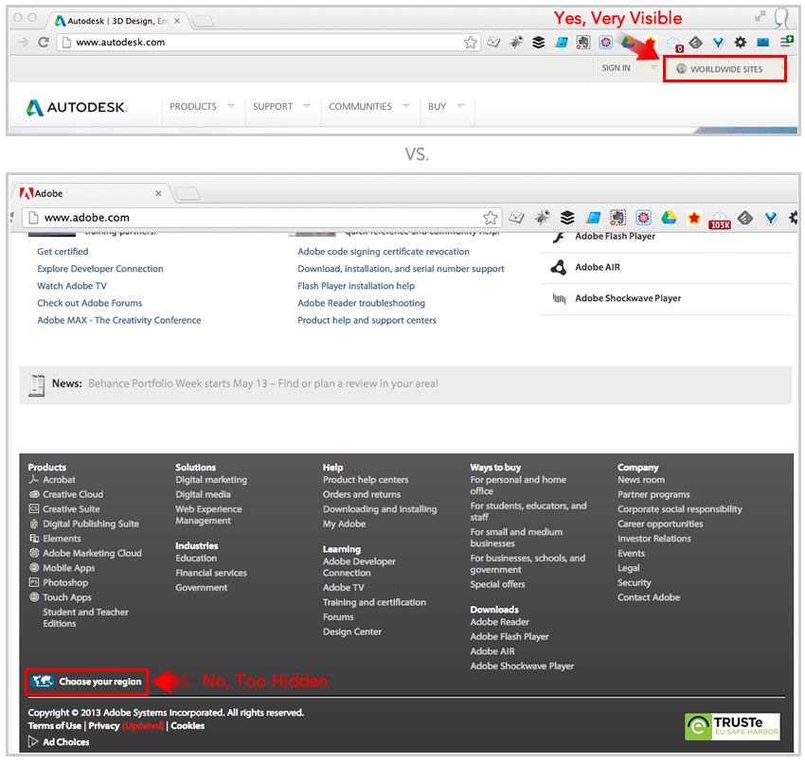Screen dimensions: 805x764
Task: Bookmark www.autodesk.com with the star icon
Action: pos(471,42)
